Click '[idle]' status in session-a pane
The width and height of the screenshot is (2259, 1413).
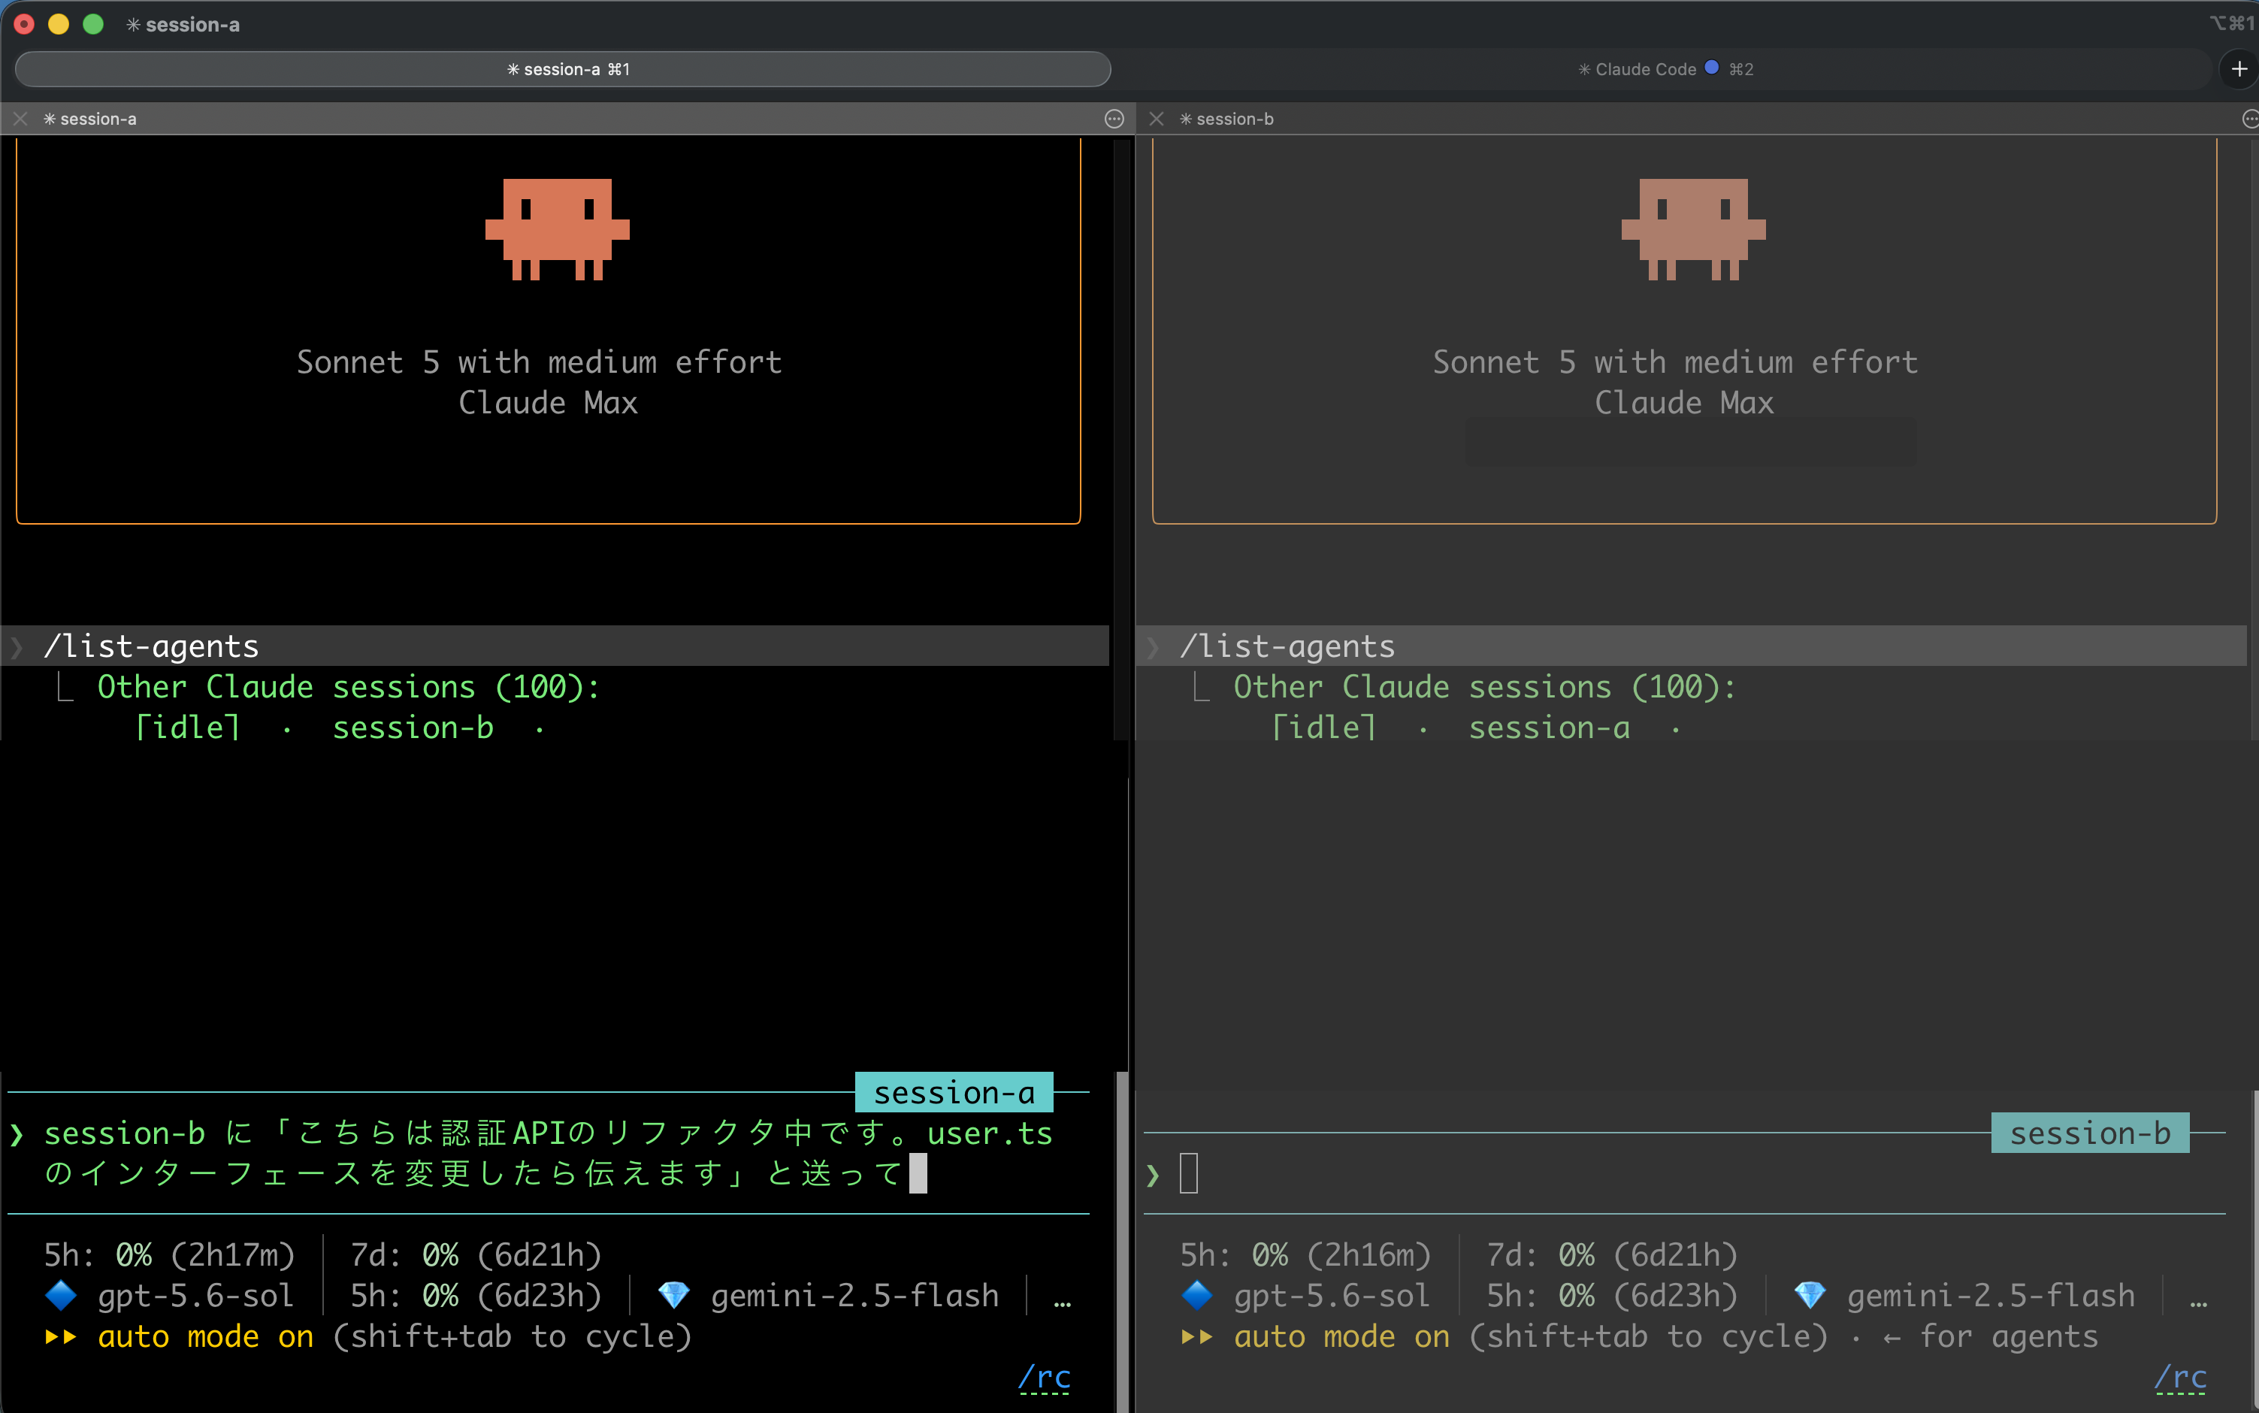(188, 728)
